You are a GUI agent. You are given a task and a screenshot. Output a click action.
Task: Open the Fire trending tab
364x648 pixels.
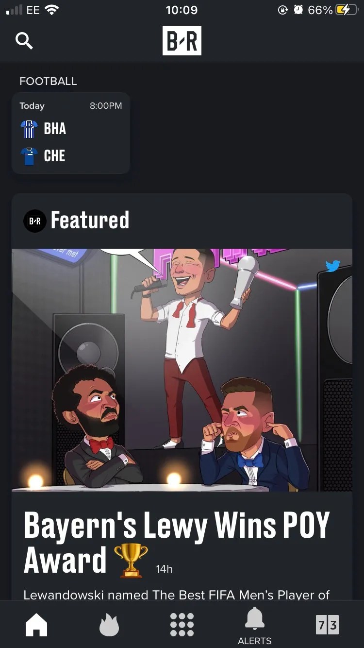(109, 625)
